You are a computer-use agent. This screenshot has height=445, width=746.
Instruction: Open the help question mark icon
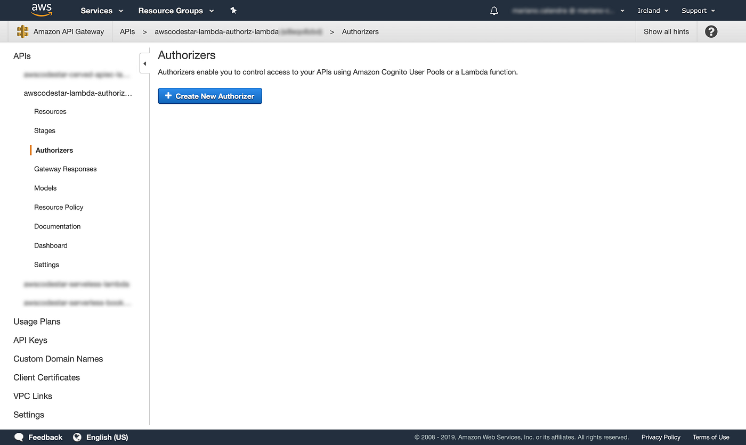tap(711, 31)
